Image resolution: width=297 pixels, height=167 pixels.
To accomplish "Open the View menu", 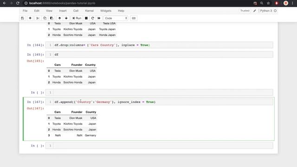I will coord(49,11).
